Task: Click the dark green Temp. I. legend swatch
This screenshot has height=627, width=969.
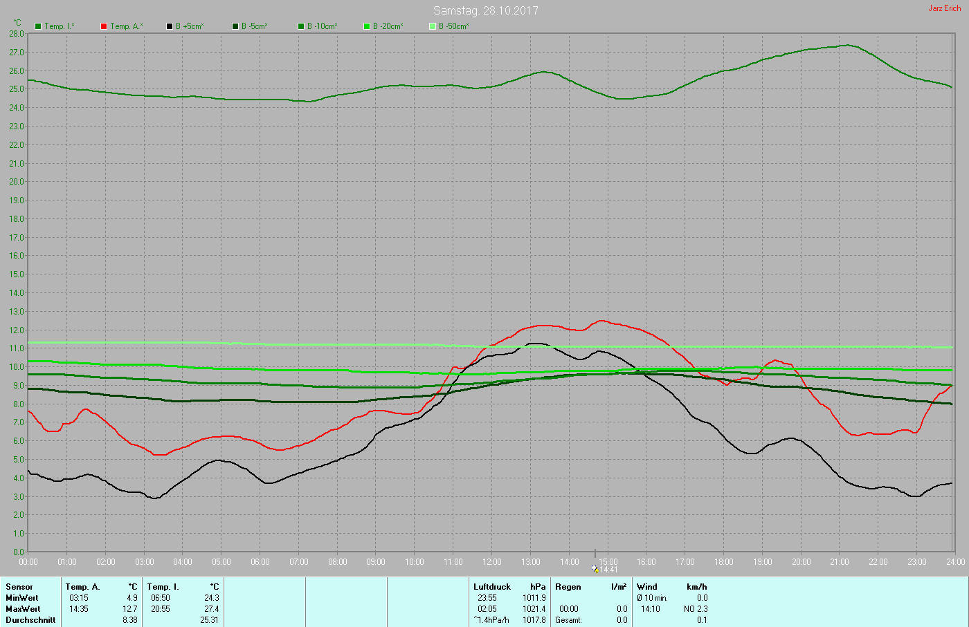Action: click(x=38, y=26)
